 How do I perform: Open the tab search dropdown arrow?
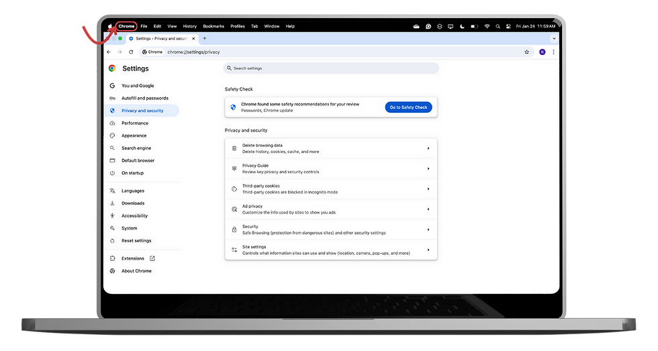554,38
